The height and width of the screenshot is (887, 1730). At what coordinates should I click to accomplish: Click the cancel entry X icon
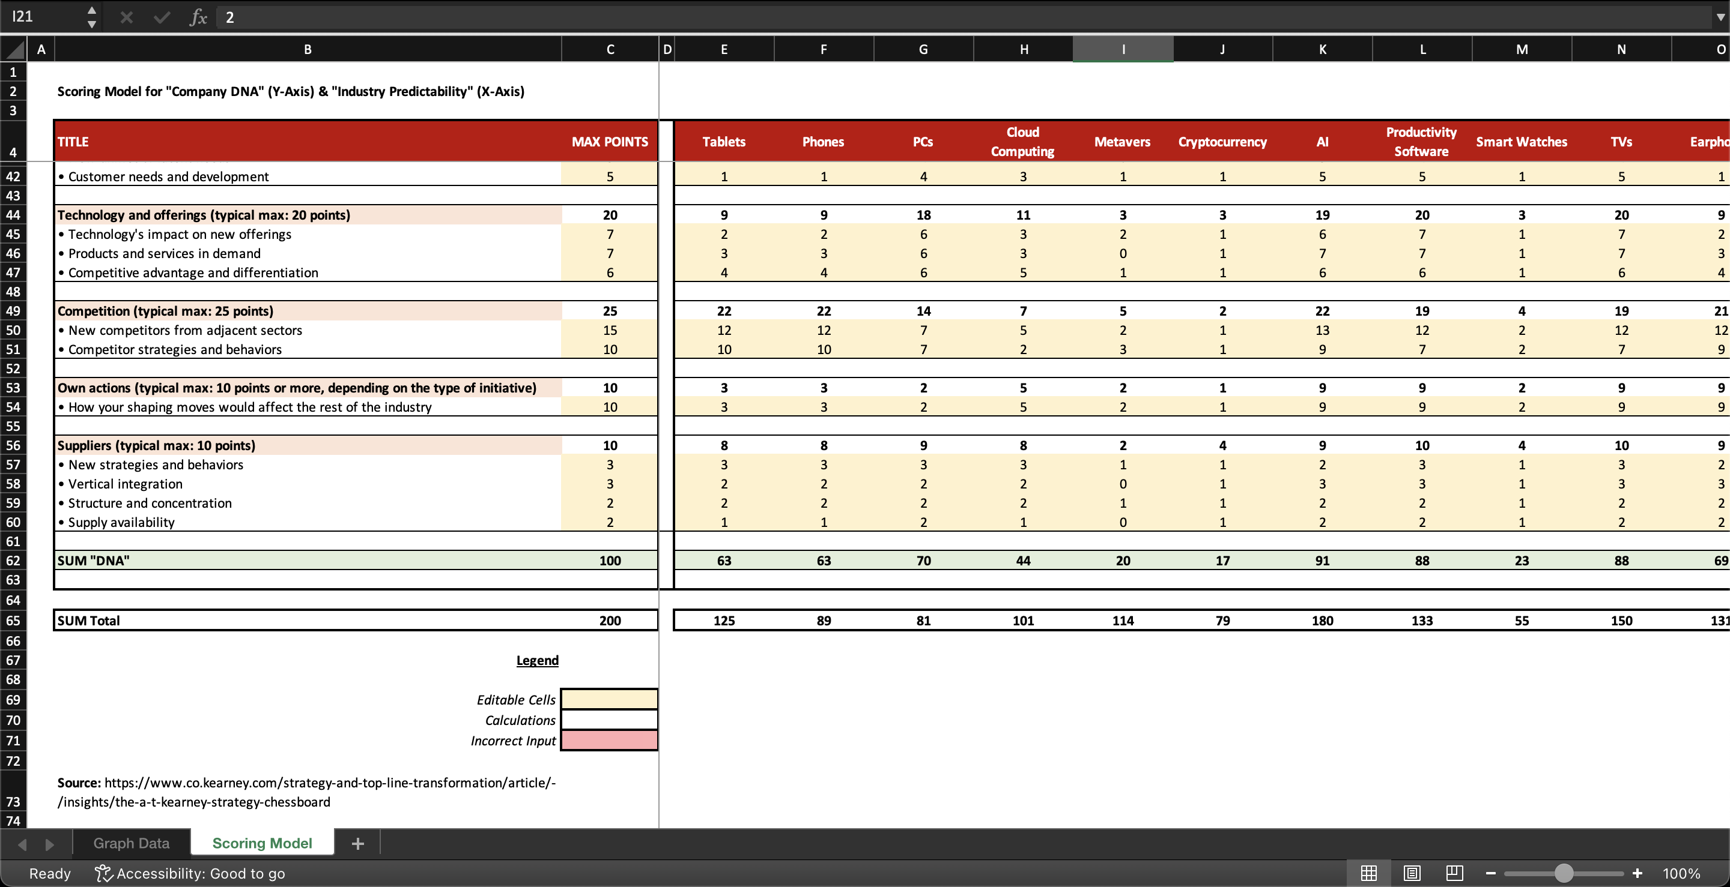[x=126, y=17]
